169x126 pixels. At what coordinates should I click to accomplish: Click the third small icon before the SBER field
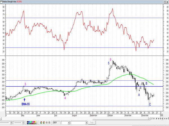coord(47,123)
